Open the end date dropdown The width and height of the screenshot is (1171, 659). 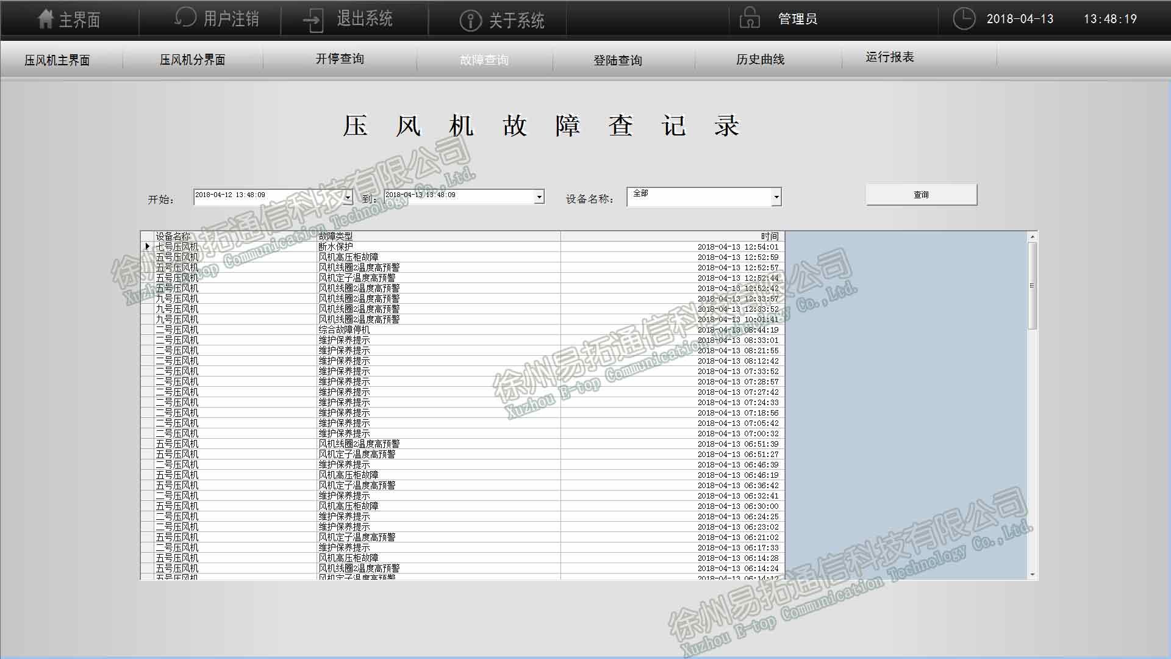tap(539, 196)
